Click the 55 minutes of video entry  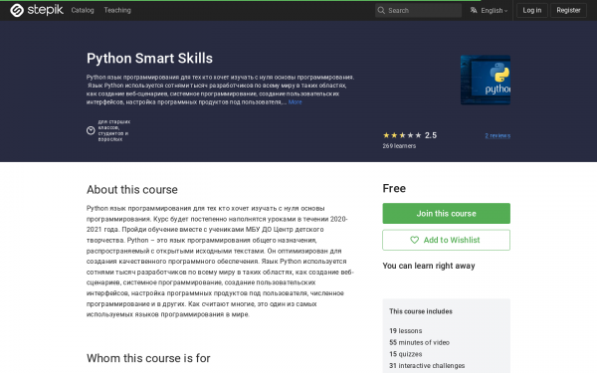click(x=419, y=342)
